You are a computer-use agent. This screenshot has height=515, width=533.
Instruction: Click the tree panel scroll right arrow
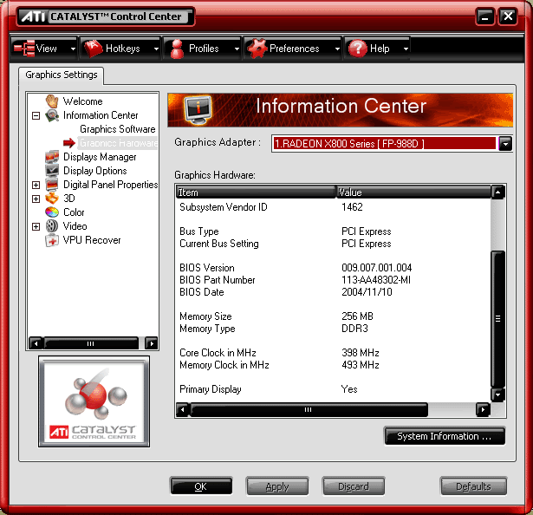click(x=152, y=343)
